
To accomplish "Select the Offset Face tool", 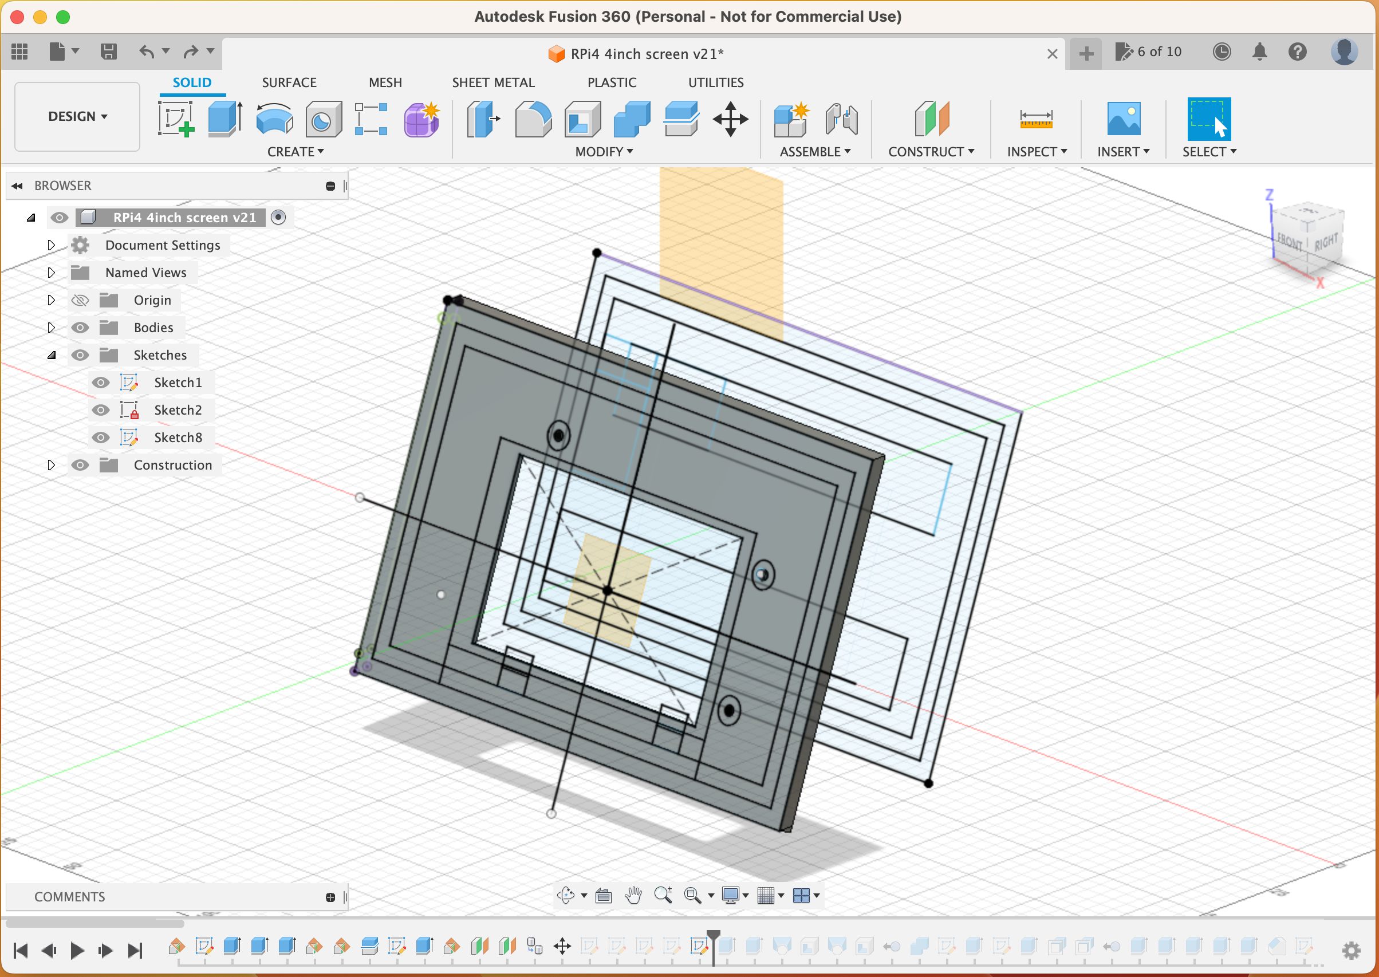I will tap(681, 119).
